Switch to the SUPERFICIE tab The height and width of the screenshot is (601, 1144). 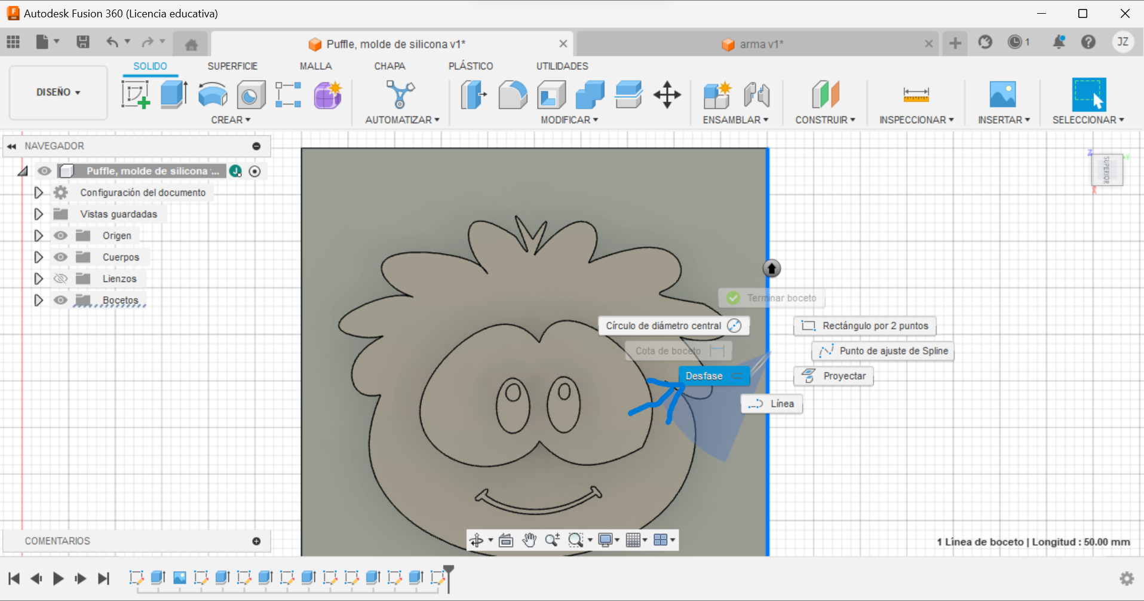tap(232, 66)
